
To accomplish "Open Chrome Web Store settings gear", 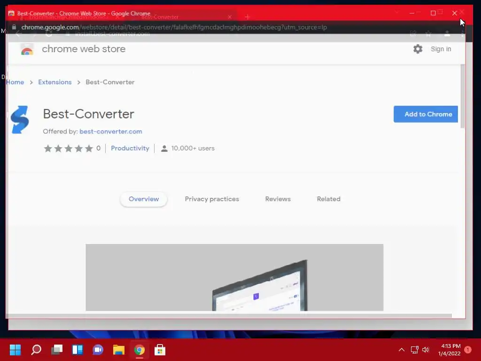I will pyautogui.click(x=418, y=49).
